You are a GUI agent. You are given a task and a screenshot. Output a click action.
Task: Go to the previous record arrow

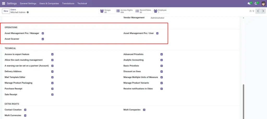[258, 11]
